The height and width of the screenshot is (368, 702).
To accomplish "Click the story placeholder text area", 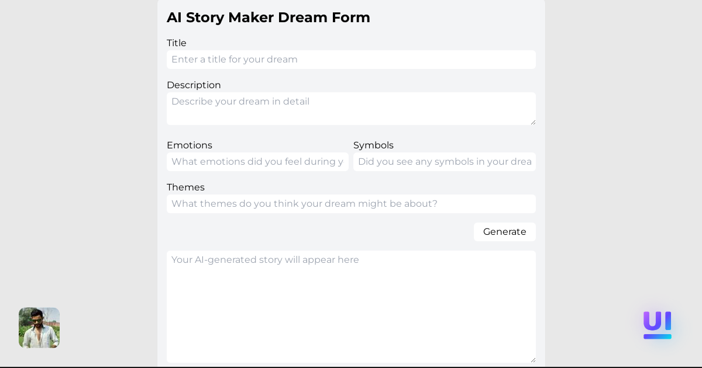I will click(265, 260).
